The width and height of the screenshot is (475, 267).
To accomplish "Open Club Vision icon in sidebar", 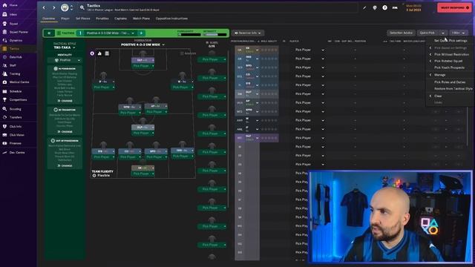I will 5,135.
